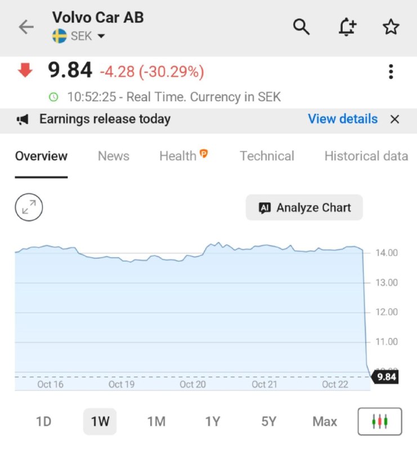417x450 pixels.
Task: Open the three-dot more options menu
Action: pos(391,71)
